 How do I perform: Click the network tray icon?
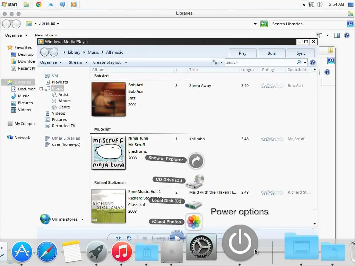point(311,5)
